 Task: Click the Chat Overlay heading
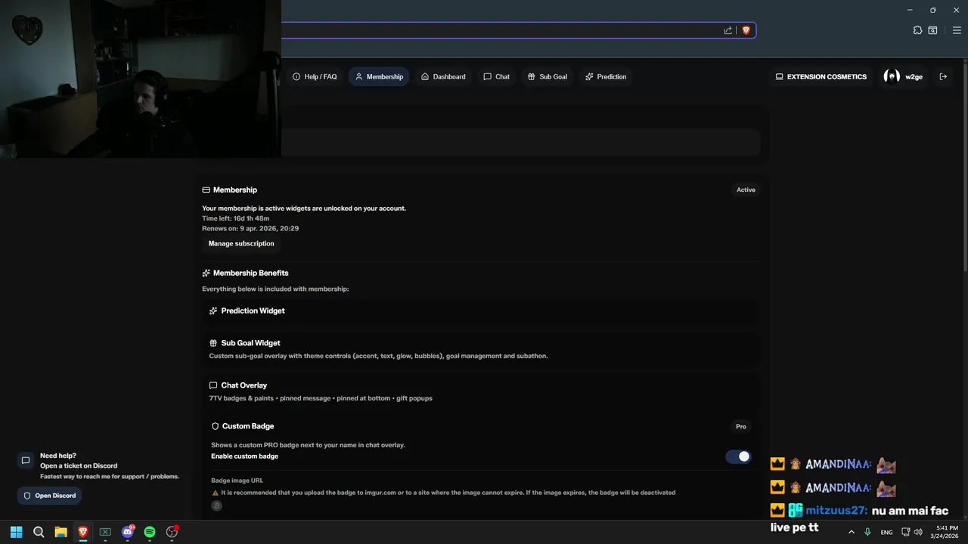pos(244,385)
